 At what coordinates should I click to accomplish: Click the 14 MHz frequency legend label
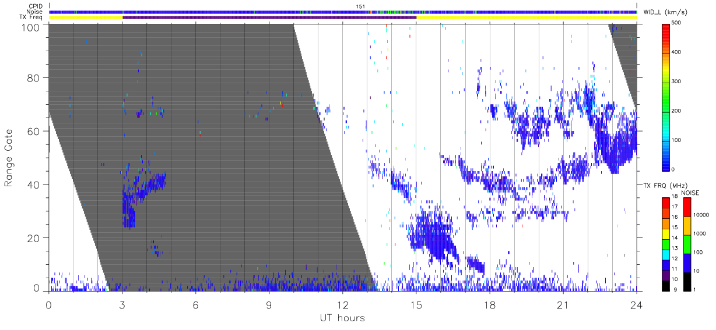tap(675, 238)
